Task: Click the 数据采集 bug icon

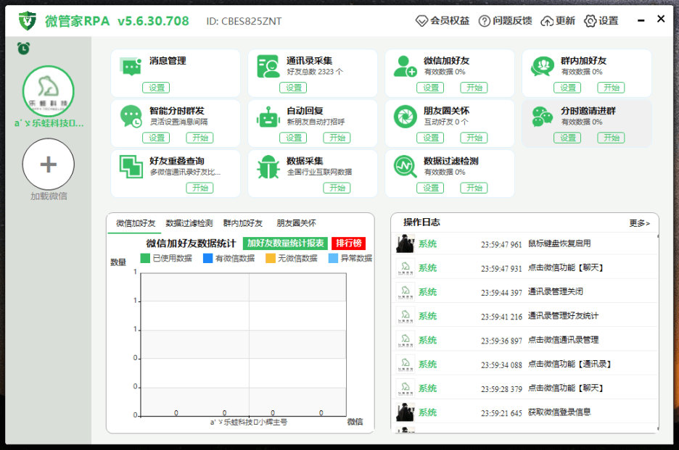Action: pyautogui.click(x=268, y=166)
